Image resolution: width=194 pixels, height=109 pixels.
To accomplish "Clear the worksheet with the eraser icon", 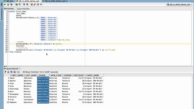I will 35,5.
